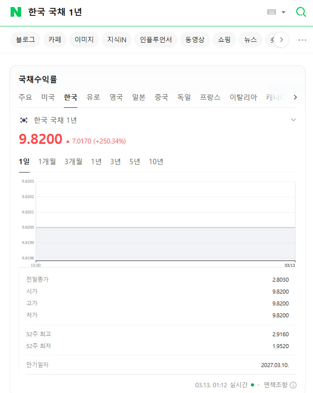Screen dimensions: 313x393
Task: Open the 블로그 search category
Action: click(26, 40)
